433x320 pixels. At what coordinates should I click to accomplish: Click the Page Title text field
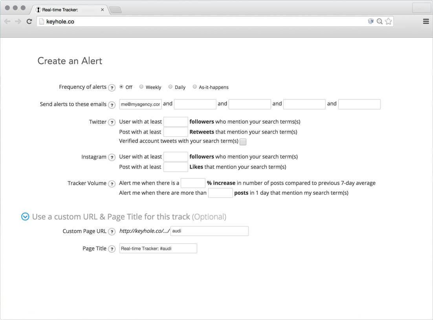pos(158,248)
